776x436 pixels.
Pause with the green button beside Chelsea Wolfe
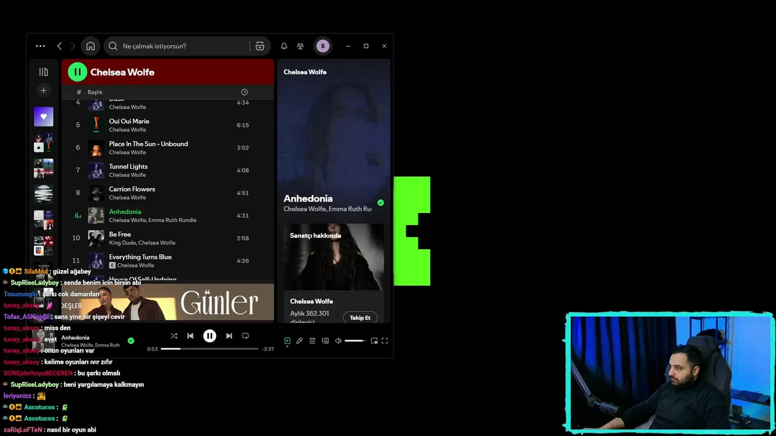78,72
